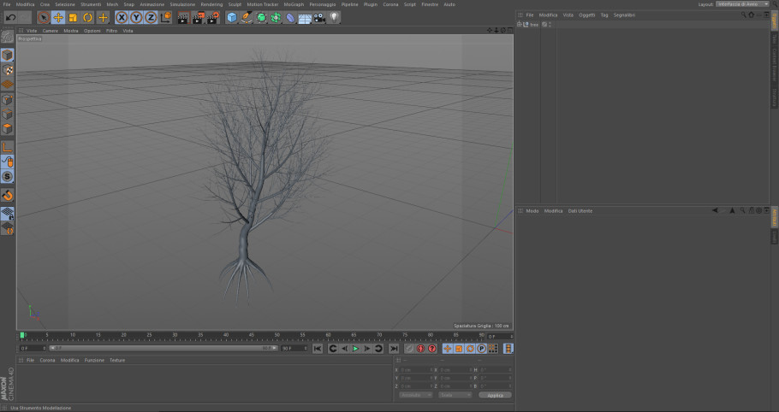The width and height of the screenshot is (779, 412).
Task: Click search icon in Object Manager
Action: pos(743,15)
